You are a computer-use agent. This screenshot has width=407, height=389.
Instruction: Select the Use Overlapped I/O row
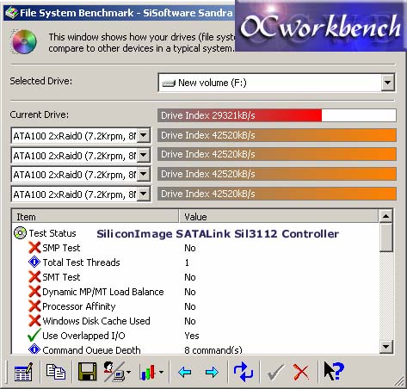(x=195, y=336)
